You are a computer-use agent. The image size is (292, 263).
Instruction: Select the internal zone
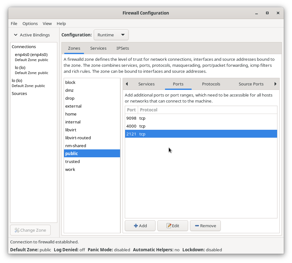pyautogui.click(x=92, y=122)
